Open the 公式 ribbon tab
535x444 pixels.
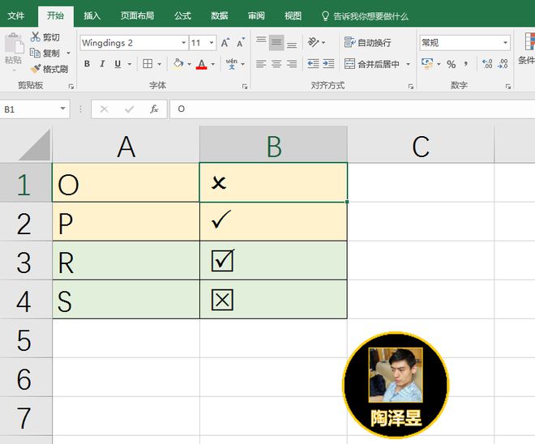[182, 15]
